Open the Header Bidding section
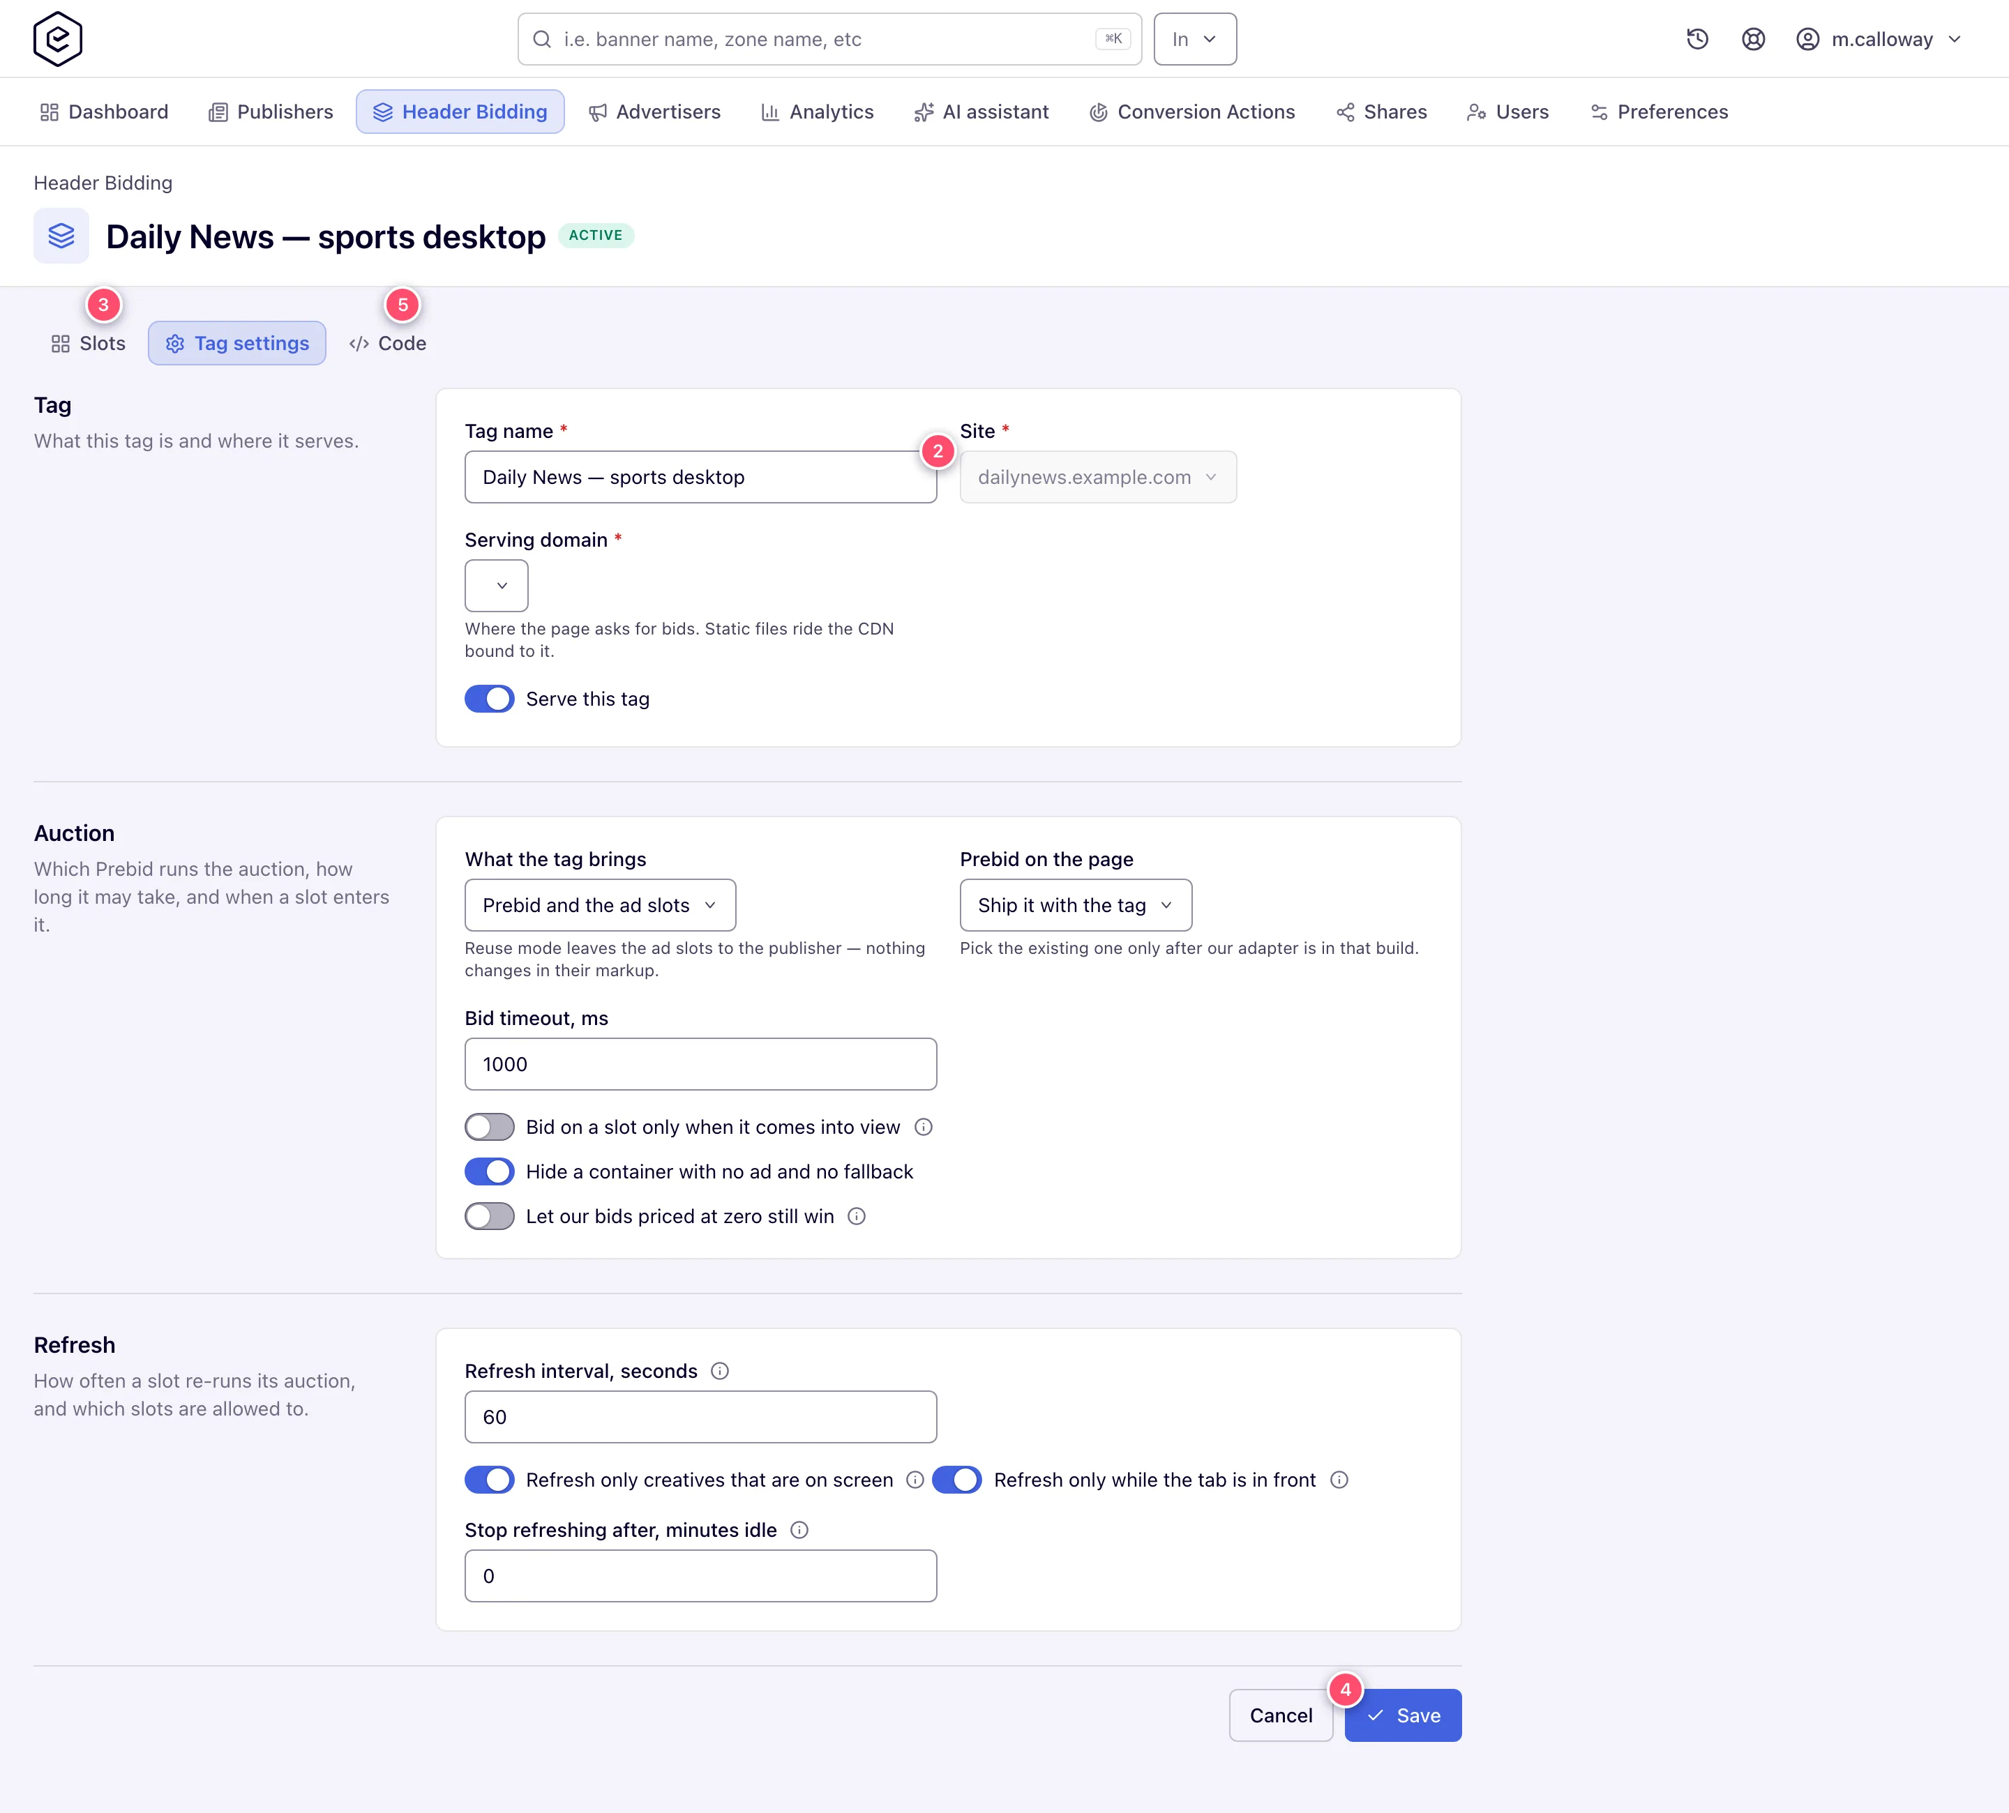The height and width of the screenshot is (1813, 2009). [x=460, y=112]
